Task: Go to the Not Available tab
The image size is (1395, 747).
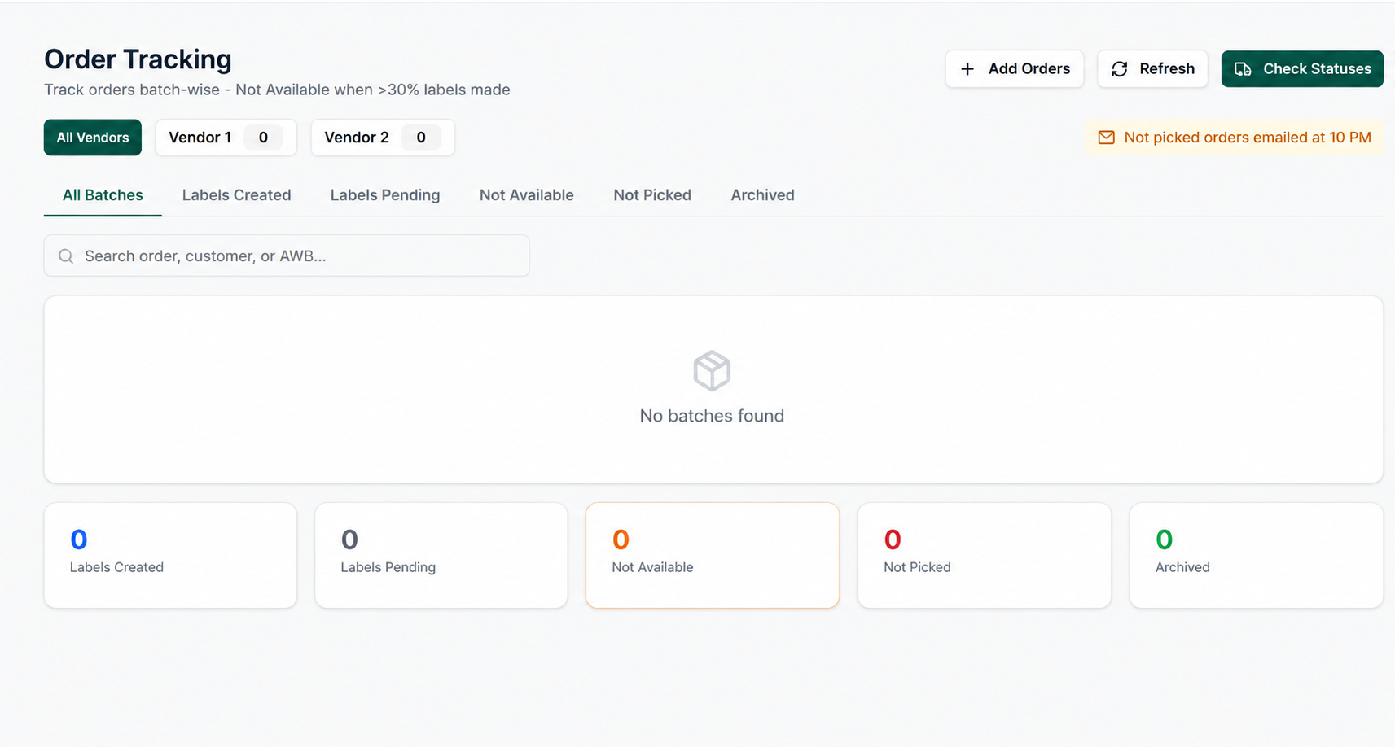Action: click(x=527, y=195)
